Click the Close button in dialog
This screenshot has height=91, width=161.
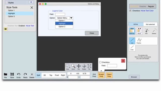(x=92, y=33)
